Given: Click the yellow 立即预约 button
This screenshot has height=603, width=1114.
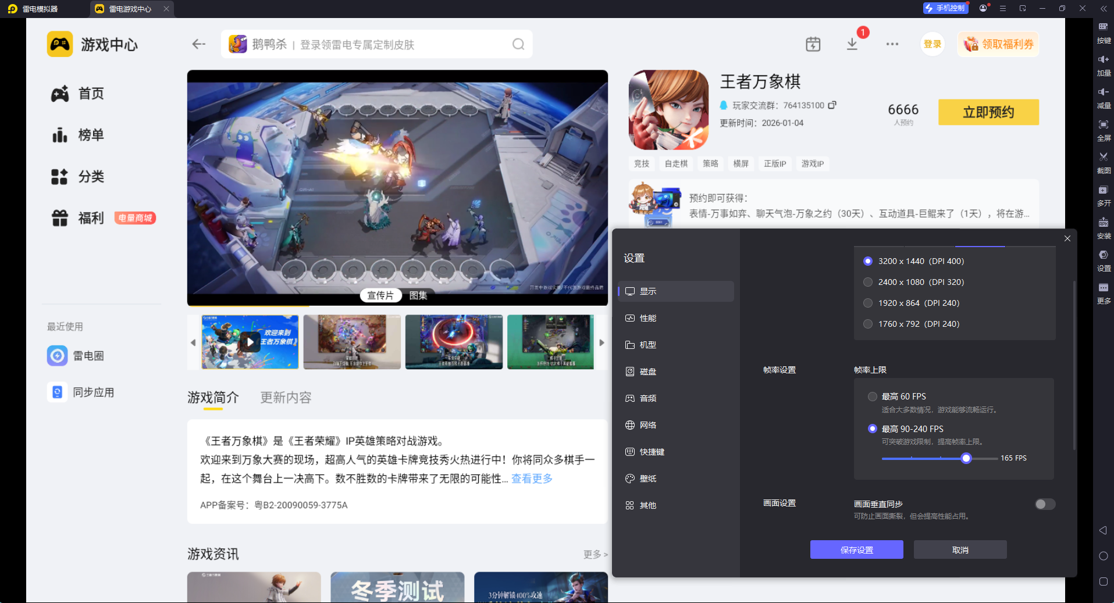Looking at the screenshot, I should click(988, 112).
